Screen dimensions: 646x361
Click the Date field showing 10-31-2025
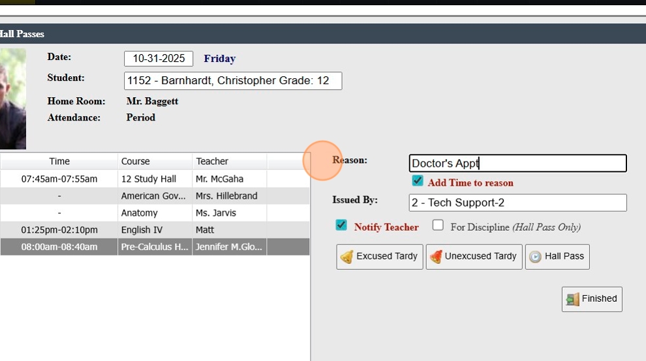(159, 59)
